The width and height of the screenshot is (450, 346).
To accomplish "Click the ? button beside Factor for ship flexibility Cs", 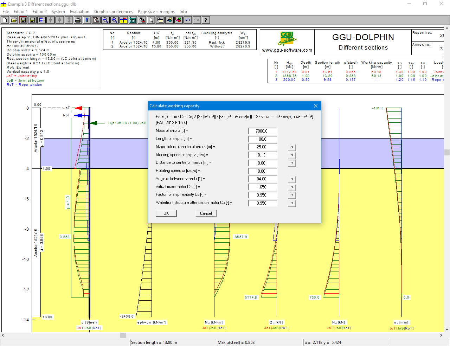I will click(x=292, y=196).
